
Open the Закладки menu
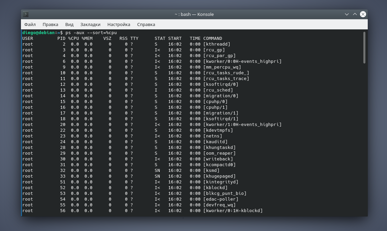pos(90,24)
